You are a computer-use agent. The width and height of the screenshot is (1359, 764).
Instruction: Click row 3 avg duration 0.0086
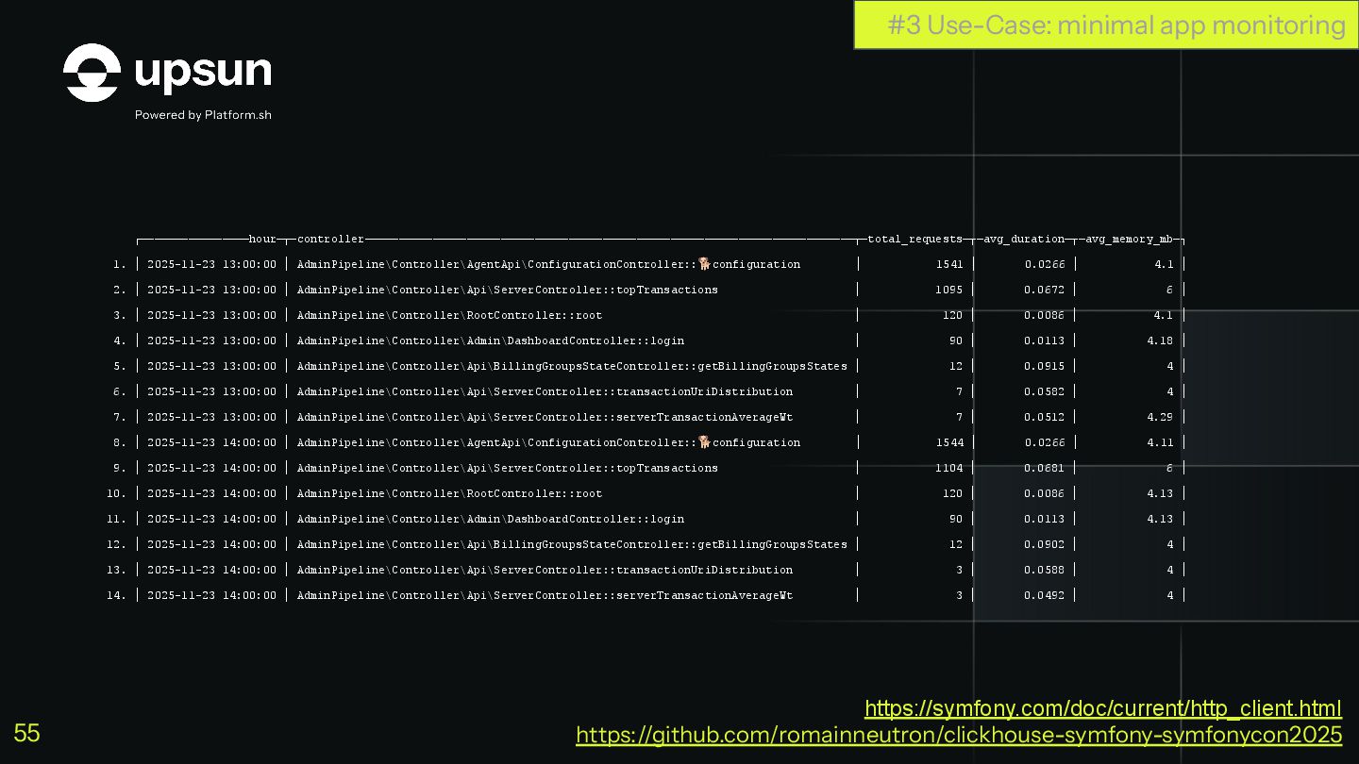(x=1045, y=315)
